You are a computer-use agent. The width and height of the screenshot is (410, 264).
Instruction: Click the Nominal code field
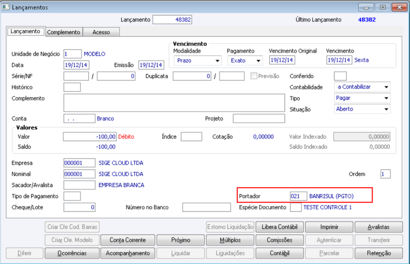tap(79, 174)
